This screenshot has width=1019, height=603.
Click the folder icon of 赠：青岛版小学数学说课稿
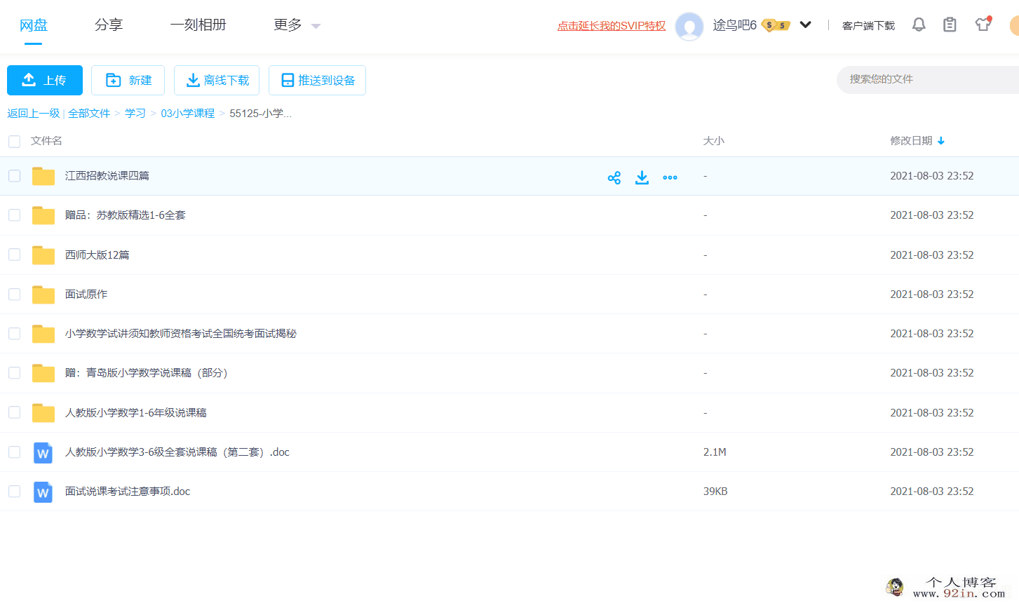[x=43, y=373]
